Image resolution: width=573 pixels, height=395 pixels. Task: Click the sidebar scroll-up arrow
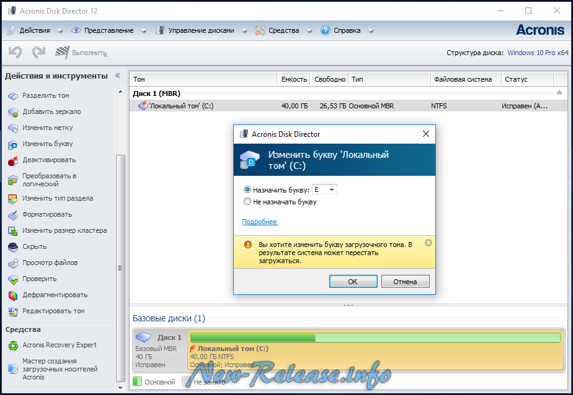point(120,92)
